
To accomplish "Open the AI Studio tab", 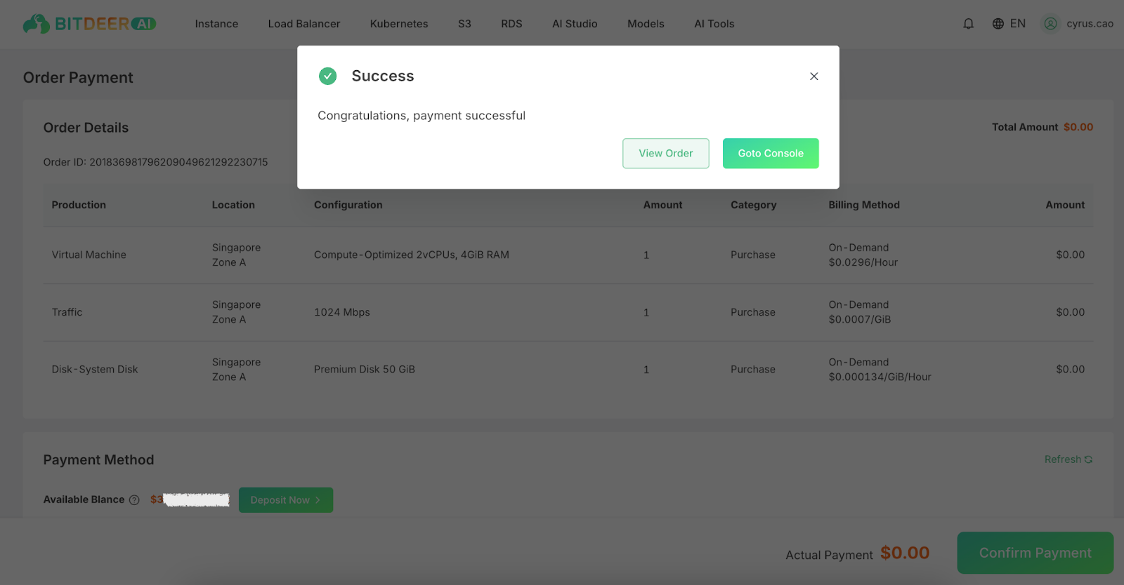I will pyautogui.click(x=575, y=24).
